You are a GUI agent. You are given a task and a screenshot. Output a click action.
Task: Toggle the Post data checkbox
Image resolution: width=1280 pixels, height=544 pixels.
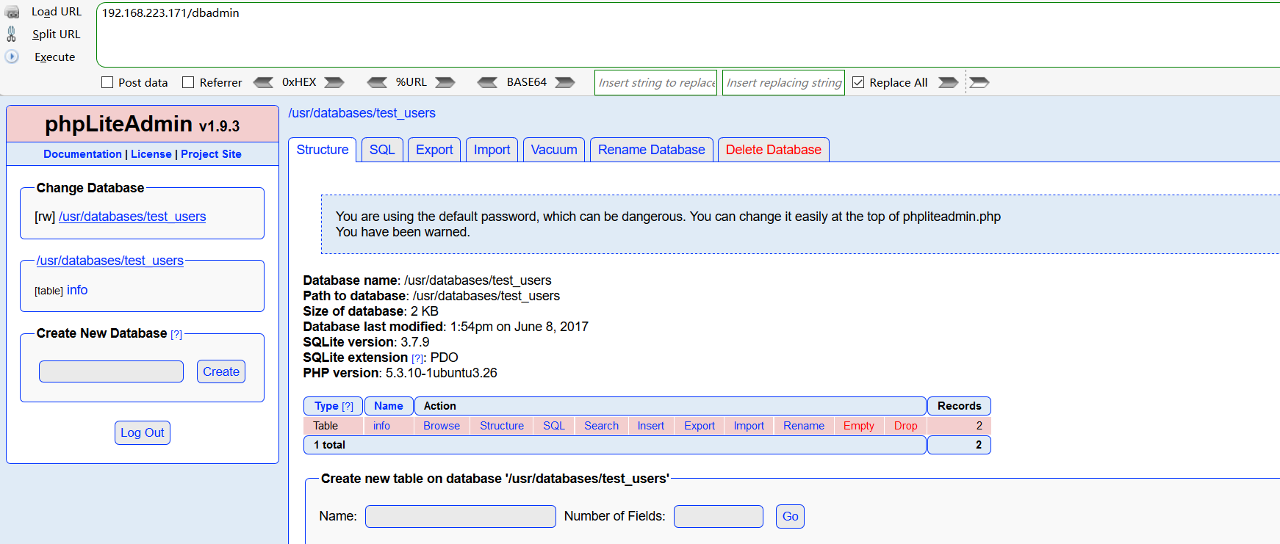(x=107, y=82)
